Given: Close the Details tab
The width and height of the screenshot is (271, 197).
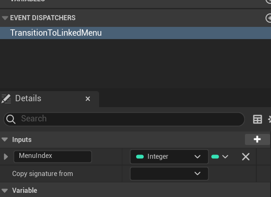Looking at the screenshot, I should point(88,99).
